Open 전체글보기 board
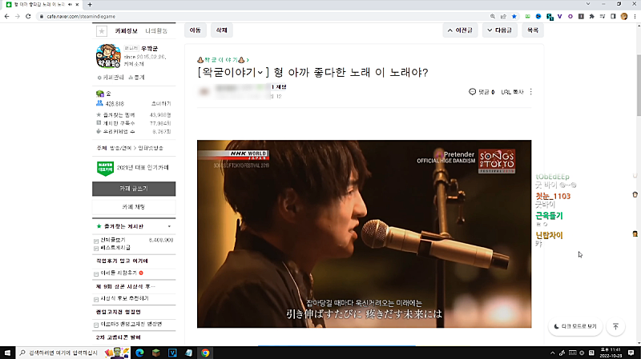 113,240
